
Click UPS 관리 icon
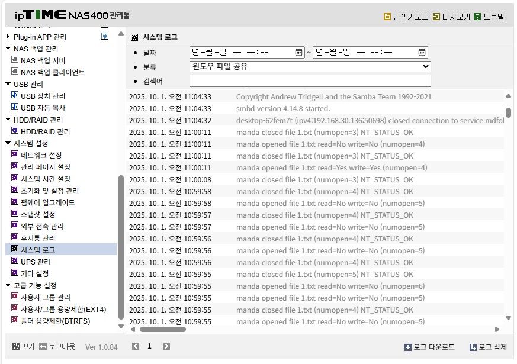pos(14,261)
